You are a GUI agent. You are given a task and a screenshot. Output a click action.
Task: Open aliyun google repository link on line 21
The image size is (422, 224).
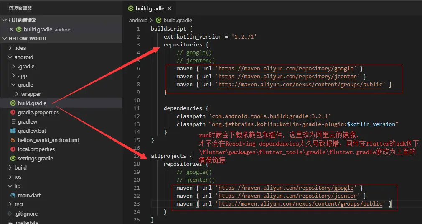286,188
